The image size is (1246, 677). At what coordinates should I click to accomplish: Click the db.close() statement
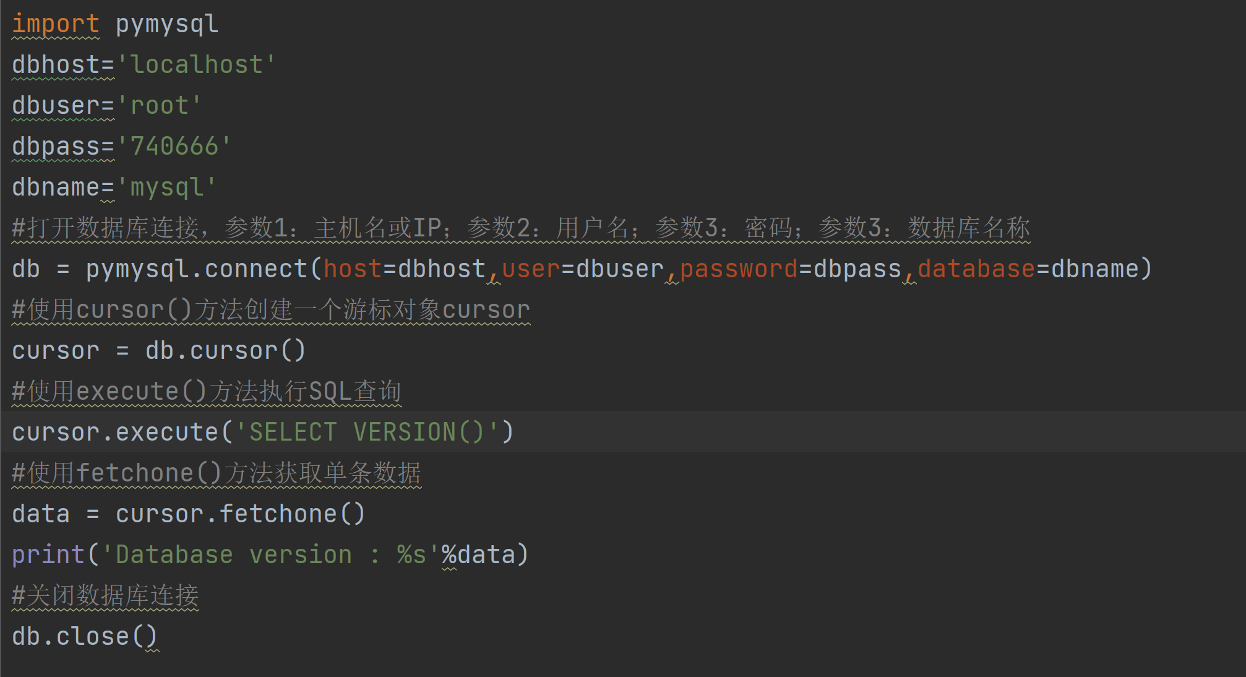85,636
